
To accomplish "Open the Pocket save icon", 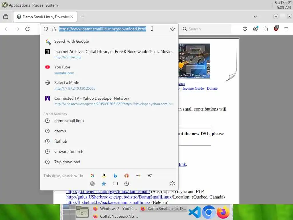I will [245, 29].
